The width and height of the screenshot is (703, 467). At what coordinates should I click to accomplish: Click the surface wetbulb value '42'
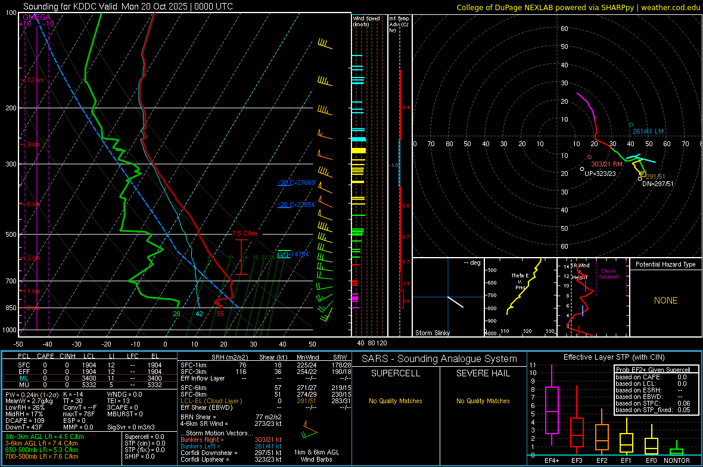point(199,314)
